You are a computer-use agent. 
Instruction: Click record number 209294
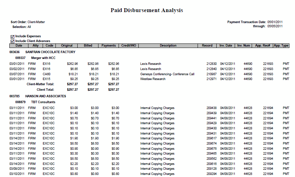(211, 174)
